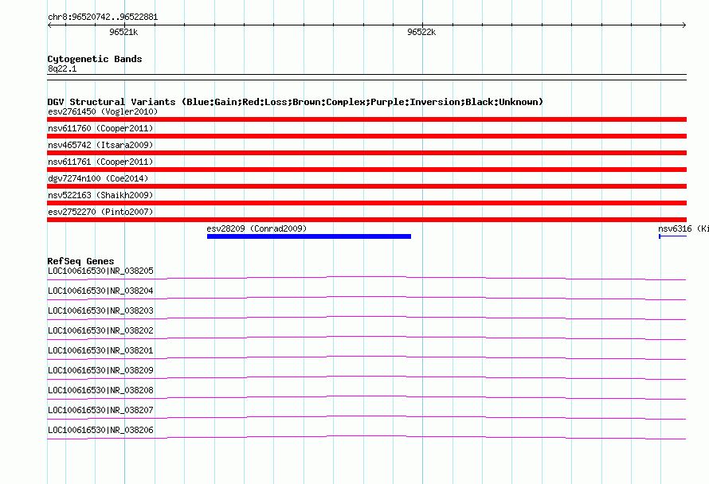Open esv2752270 (Pinto2007) variant details
The image size is (709, 484).
[x=100, y=212]
